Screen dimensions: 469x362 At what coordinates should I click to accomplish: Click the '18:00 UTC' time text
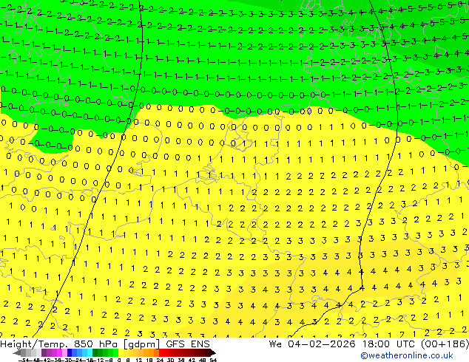390,344
